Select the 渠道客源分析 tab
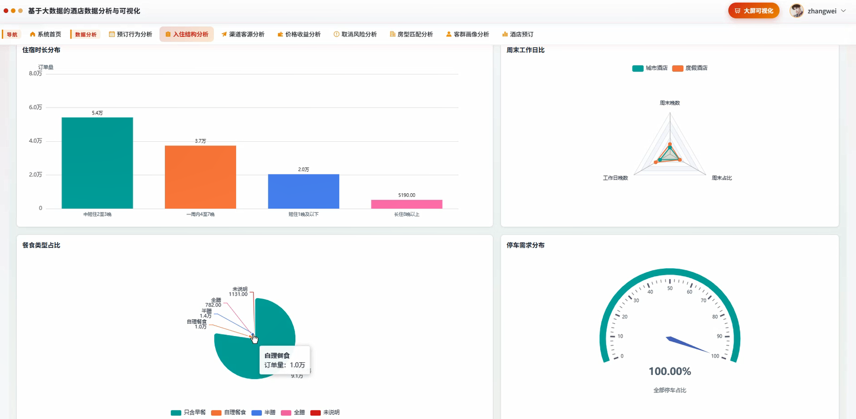The width and height of the screenshot is (856, 419). click(x=243, y=34)
